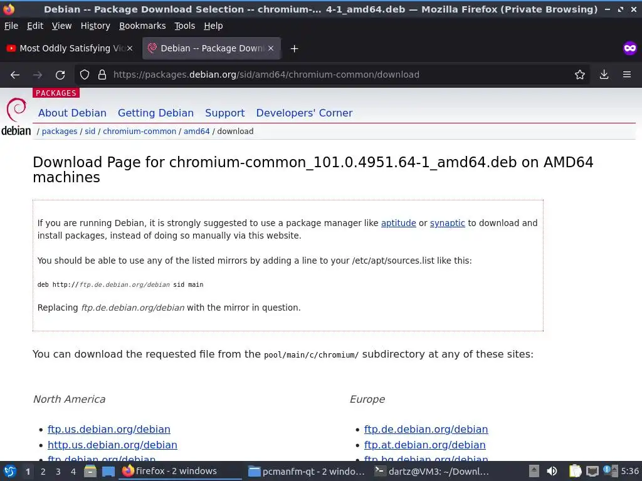The width and height of the screenshot is (642, 481).
Task: Open the volume control tray icon
Action: pyautogui.click(x=552, y=471)
